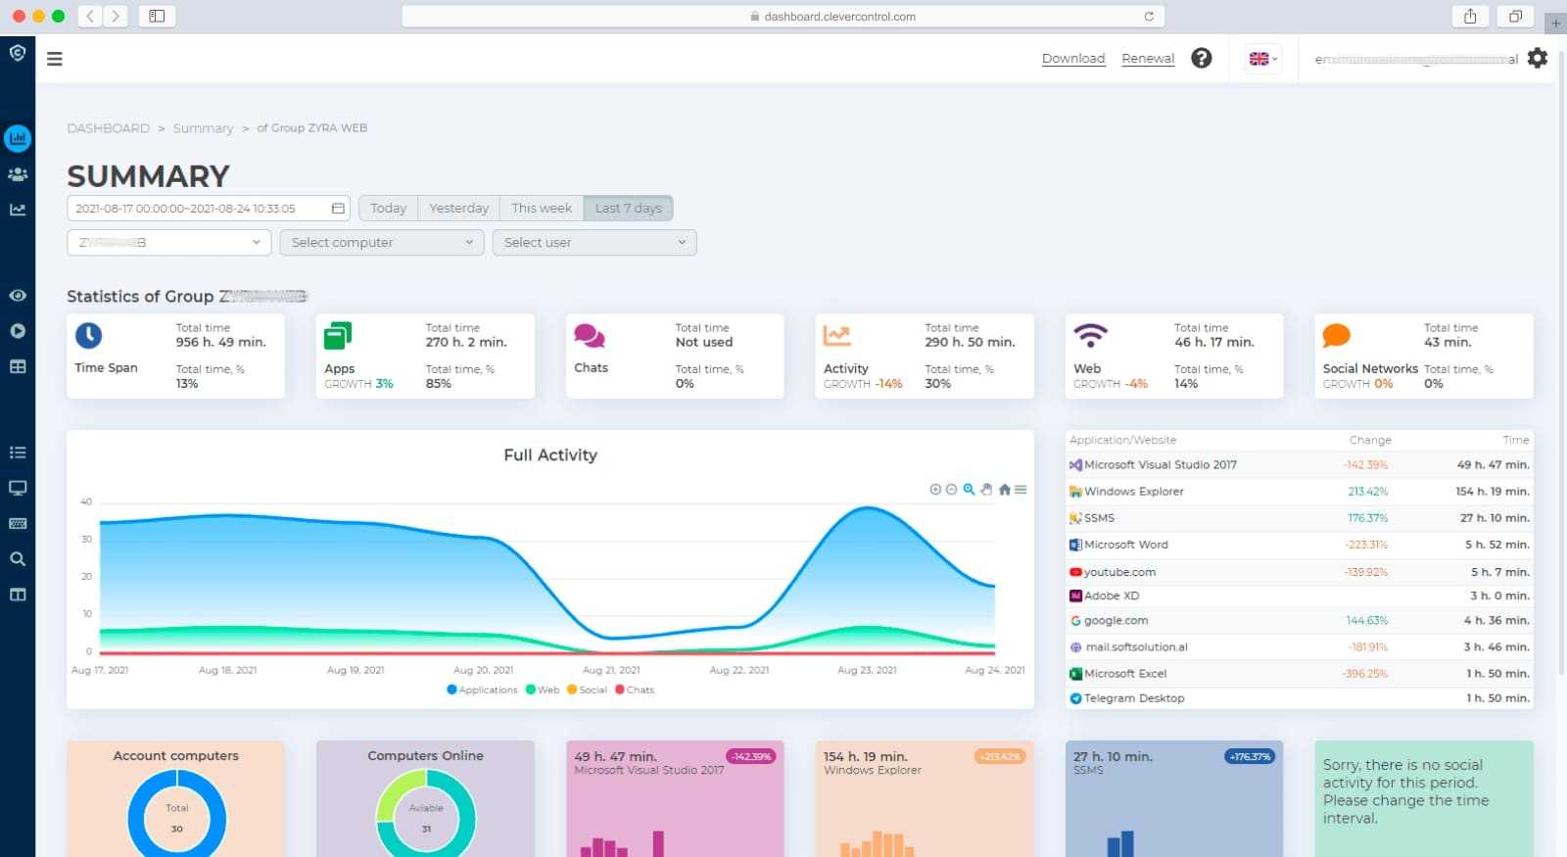Image resolution: width=1567 pixels, height=857 pixels.
Task: Select the chart magnifier zoom tool
Action: click(x=969, y=490)
